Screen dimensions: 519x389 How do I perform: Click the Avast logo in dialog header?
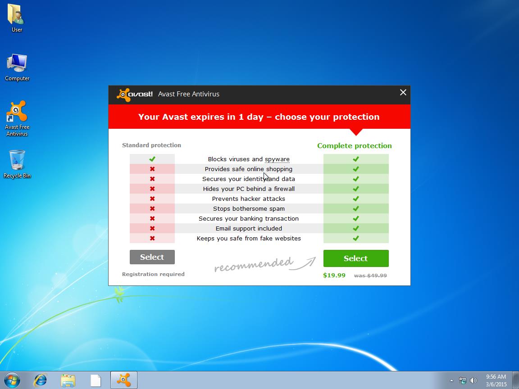click(x=134, y=94)
